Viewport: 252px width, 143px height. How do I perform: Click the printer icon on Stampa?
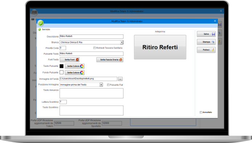[213, 42]
